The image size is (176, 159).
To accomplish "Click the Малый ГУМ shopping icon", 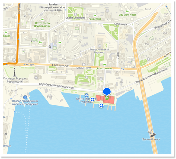I will [84, 65].
